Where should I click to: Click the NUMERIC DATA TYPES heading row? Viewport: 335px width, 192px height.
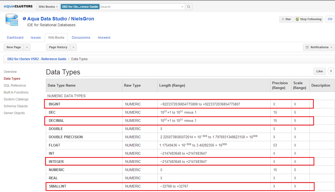pos(190,96)
